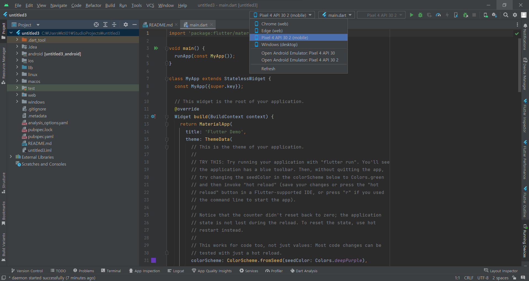Click Collapse All in Project panel
529x281 pixels.
114,25
